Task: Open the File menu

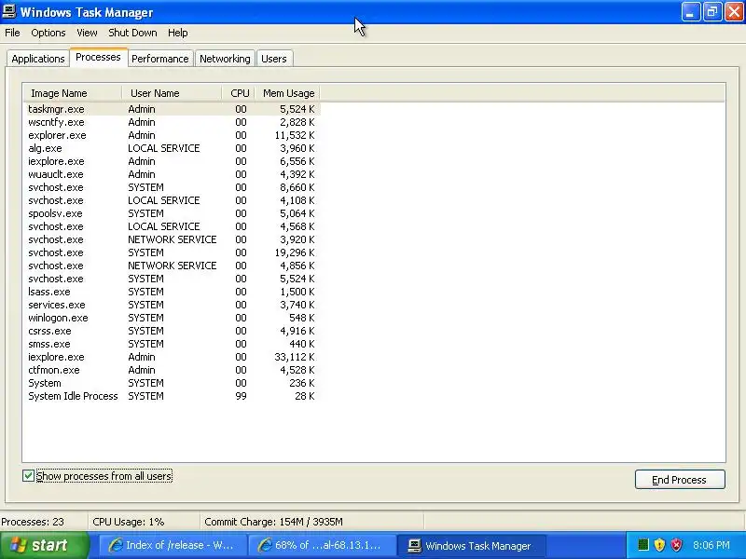Action: click(12, 33)
